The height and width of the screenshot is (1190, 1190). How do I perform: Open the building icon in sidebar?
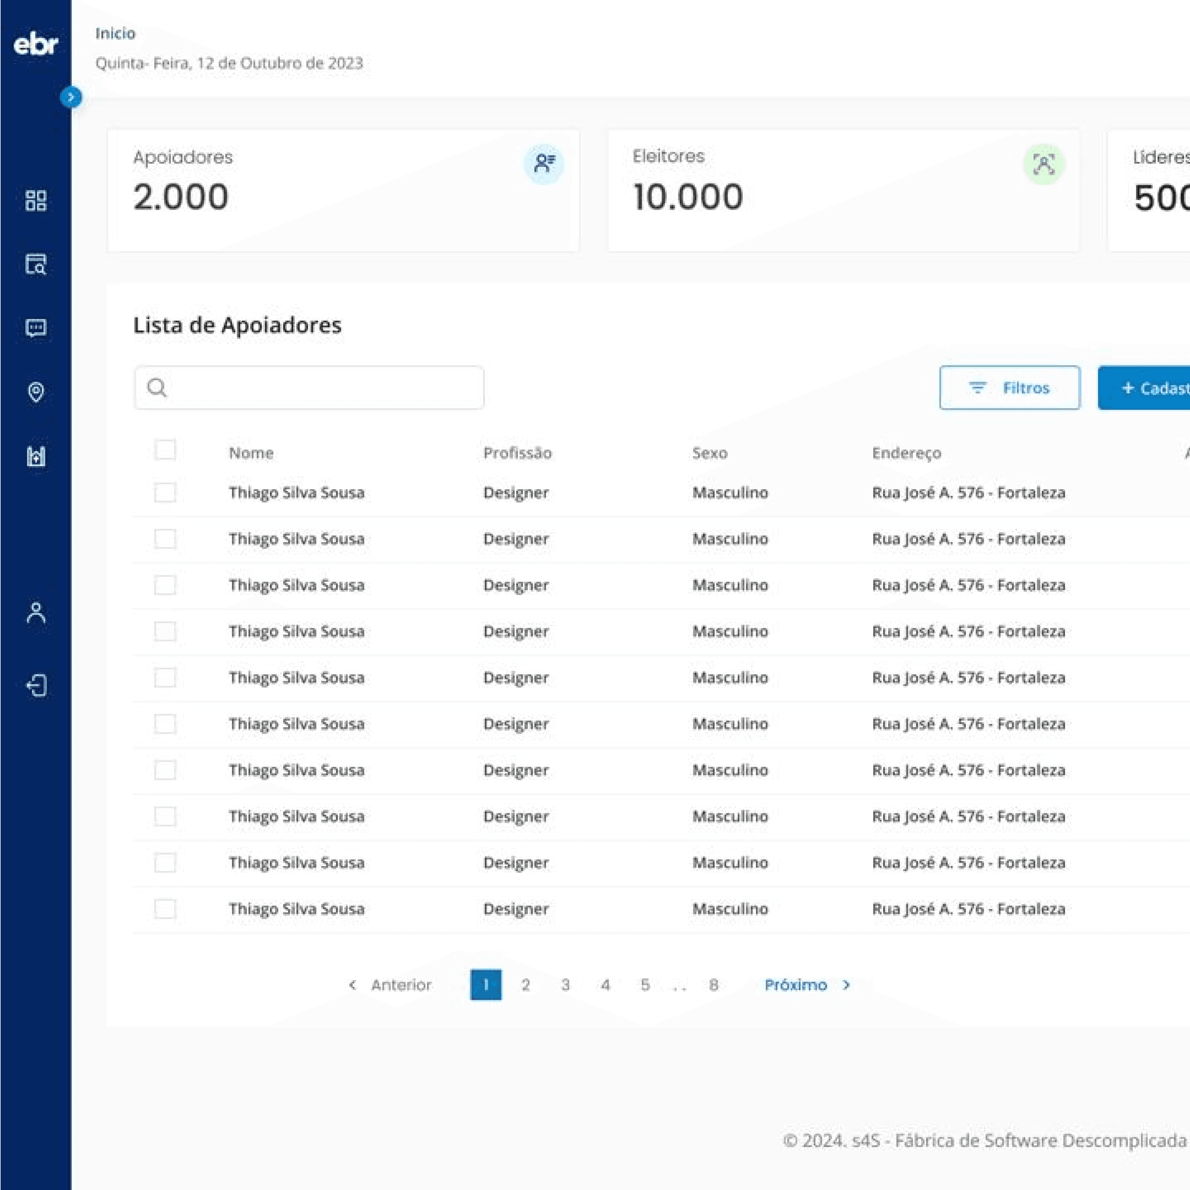point(36,456)
